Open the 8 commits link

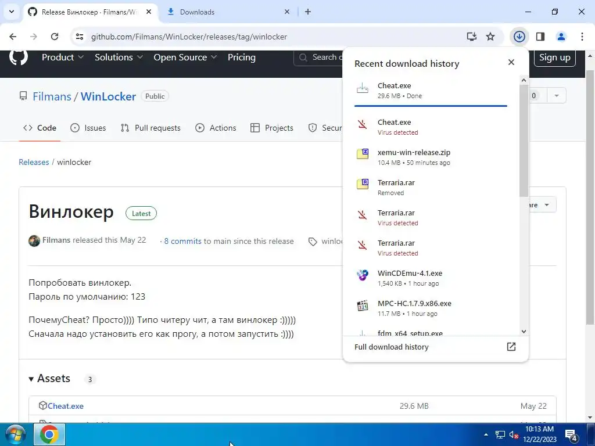click(x=182, y=241)
